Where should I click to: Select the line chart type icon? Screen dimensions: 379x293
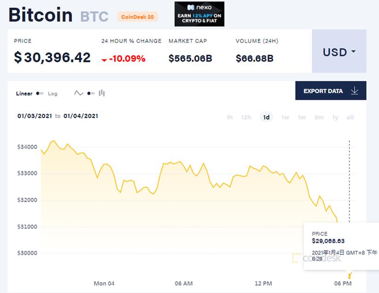[77, 93]
